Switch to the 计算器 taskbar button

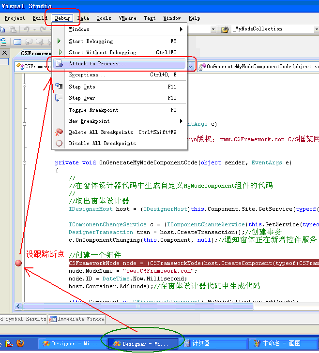pyautogui.click(x=200, y=343)
